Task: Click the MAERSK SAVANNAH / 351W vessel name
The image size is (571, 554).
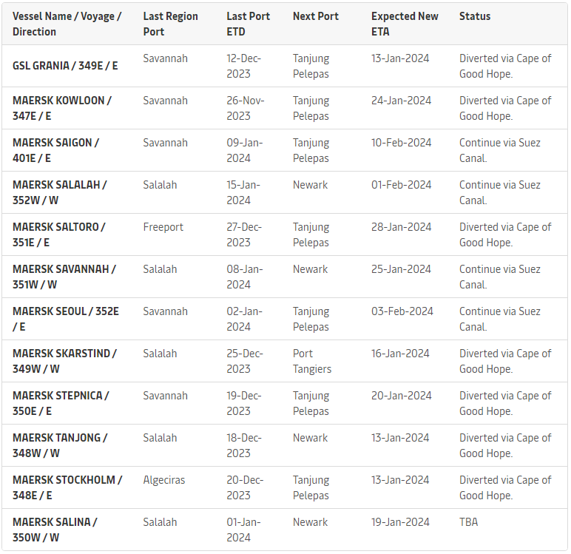Action: pyautogui.click(x=64, y=277)
